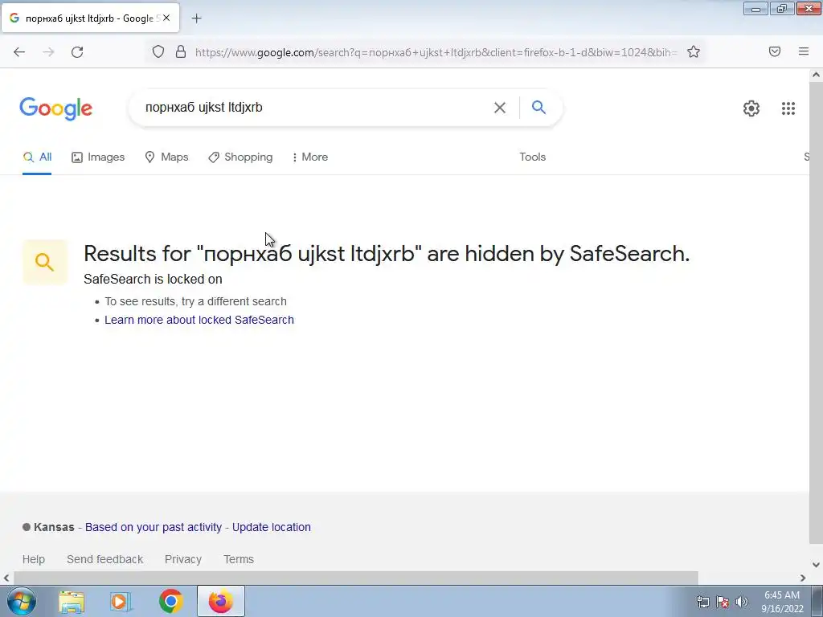Open the network tray icon
This screenshot has width=823, height=617.
(x=702, y=602)
